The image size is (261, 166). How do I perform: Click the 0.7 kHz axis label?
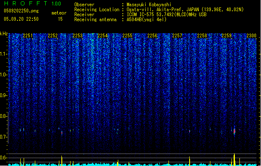point(3,137)
